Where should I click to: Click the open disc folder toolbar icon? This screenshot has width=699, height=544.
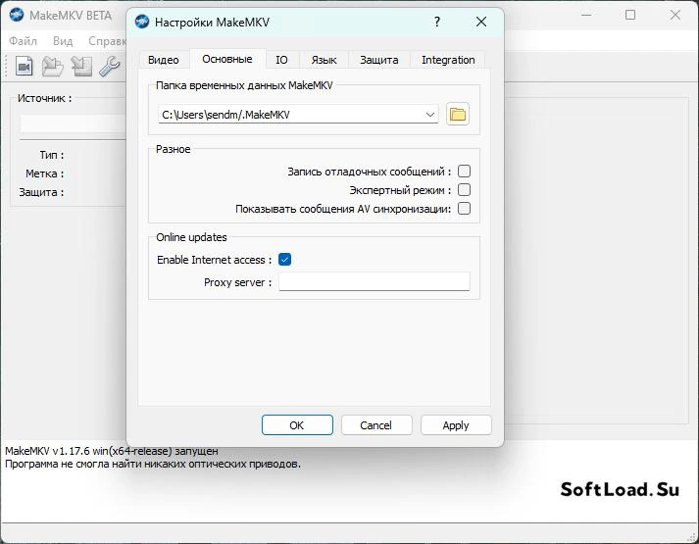(x=52, y=67)
